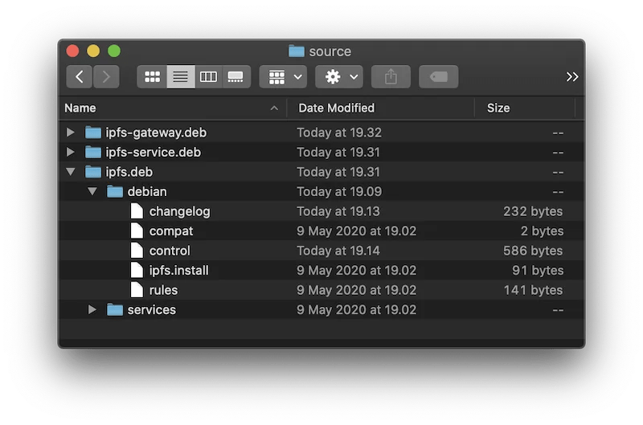
Task: Select the rules file name
Action: (164, 290)
